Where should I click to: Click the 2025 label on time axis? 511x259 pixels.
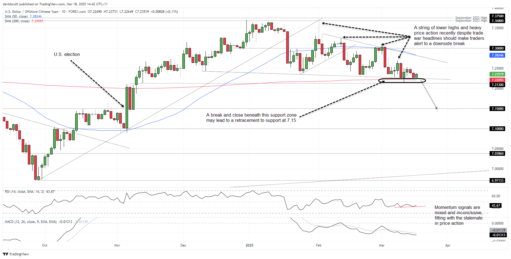[250, 245]
